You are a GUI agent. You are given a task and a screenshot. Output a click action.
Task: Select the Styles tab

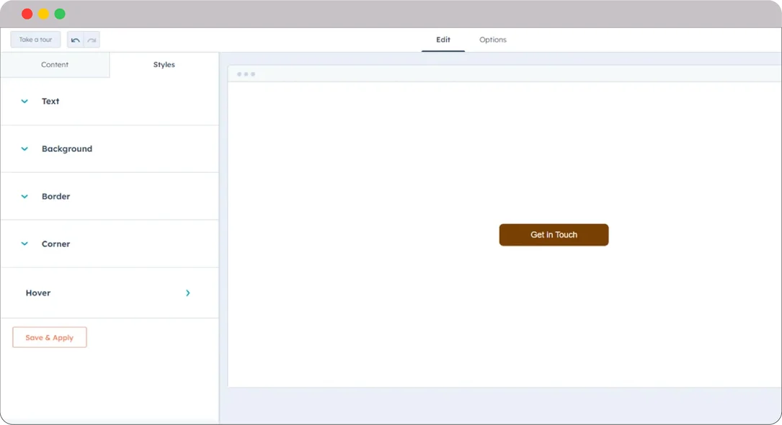164,64
